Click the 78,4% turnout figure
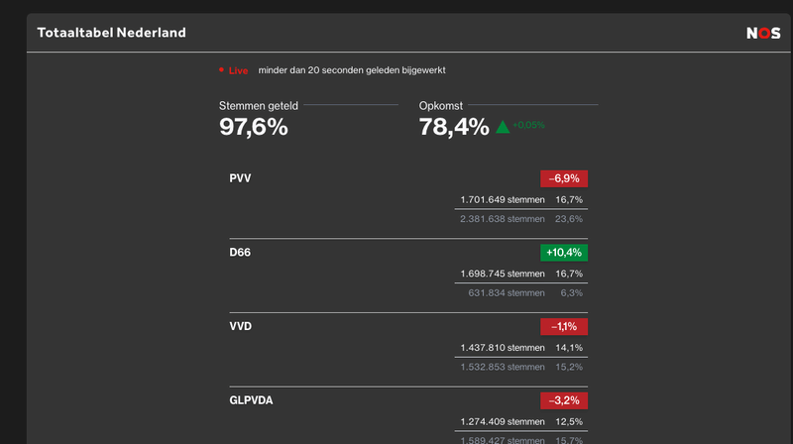Viewport: 793px width, 444px height. coord(454,127)
